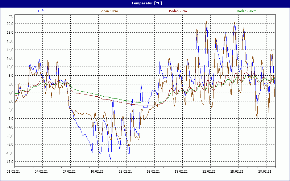
Task: Click the 20,0 value on y-axis
Action: [x=9, y=24]
